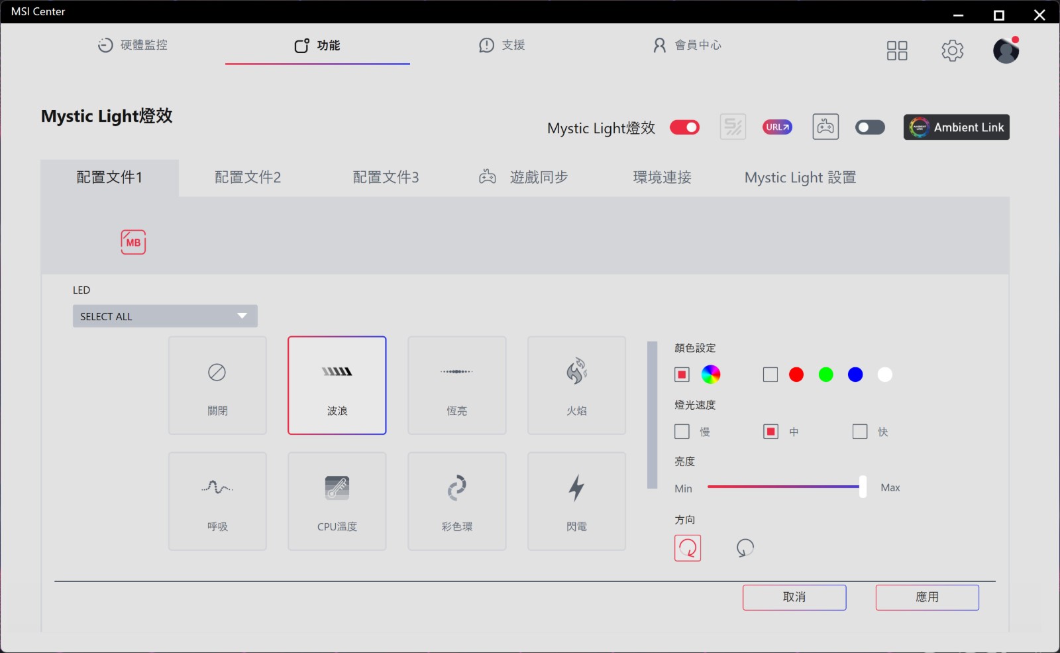Check the 慢 slow speed checkbox
The width and height of the screenshot is (1060, 653).
point(682,432)
